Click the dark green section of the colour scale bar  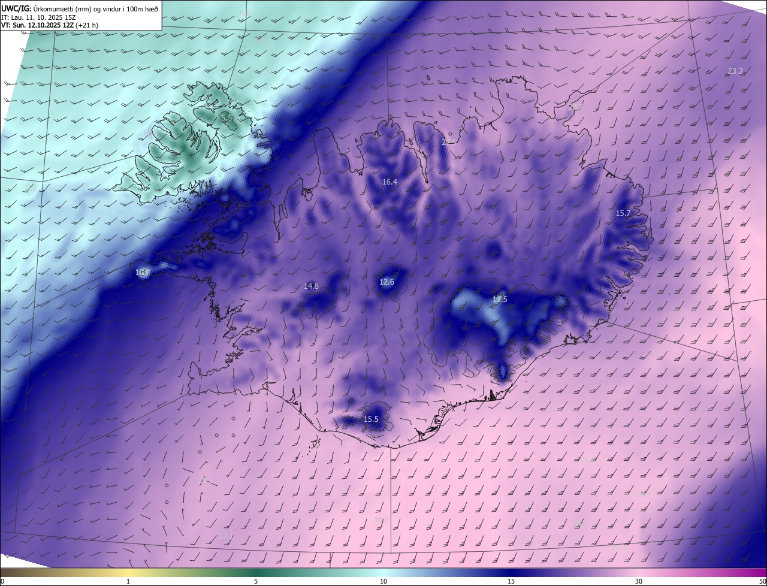tap(256, 572)
